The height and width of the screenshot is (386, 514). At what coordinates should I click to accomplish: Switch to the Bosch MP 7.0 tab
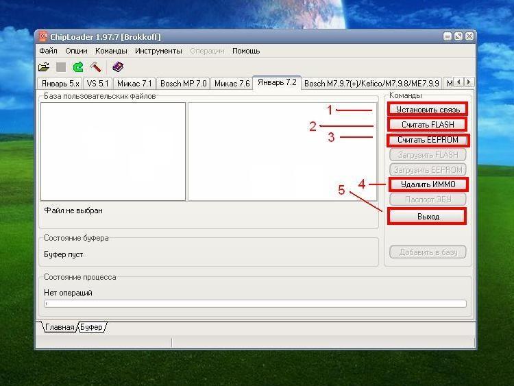tap(183, 84)
